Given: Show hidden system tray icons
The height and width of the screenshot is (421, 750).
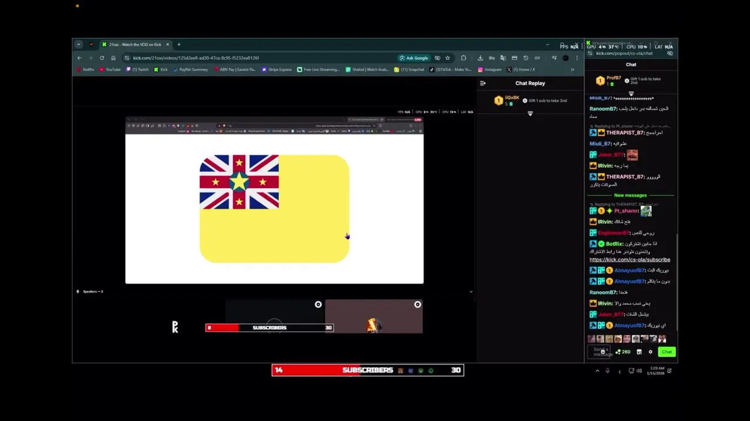Looking at the screenshot, I should [x=597, y=371].
